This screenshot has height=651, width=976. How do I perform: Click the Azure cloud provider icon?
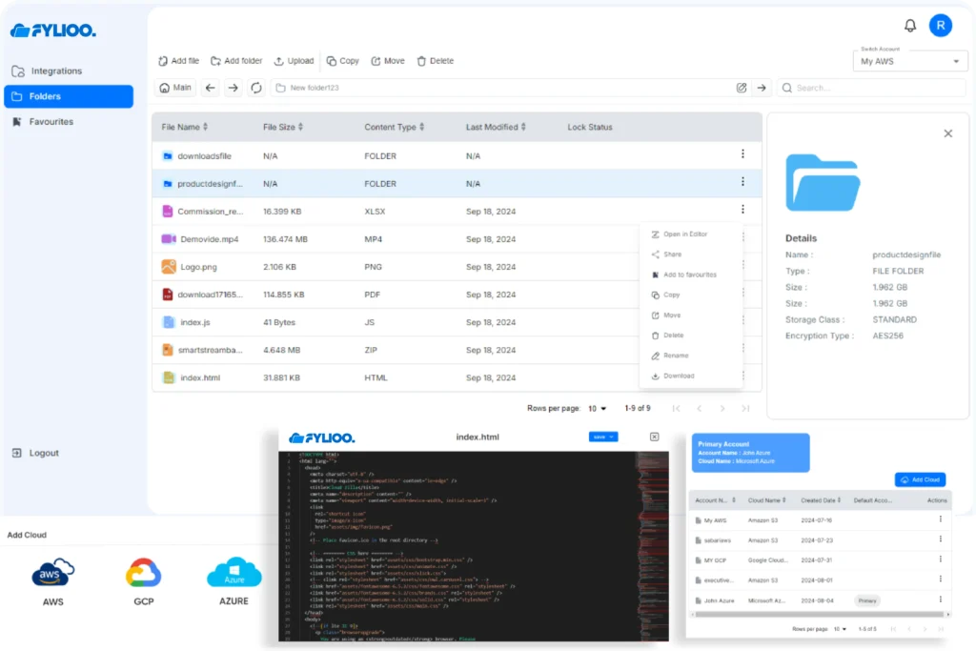click(234, 574)
